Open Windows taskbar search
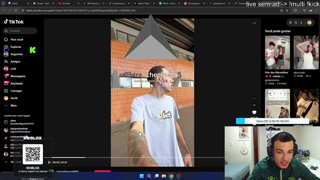 (x=149, y=176)
